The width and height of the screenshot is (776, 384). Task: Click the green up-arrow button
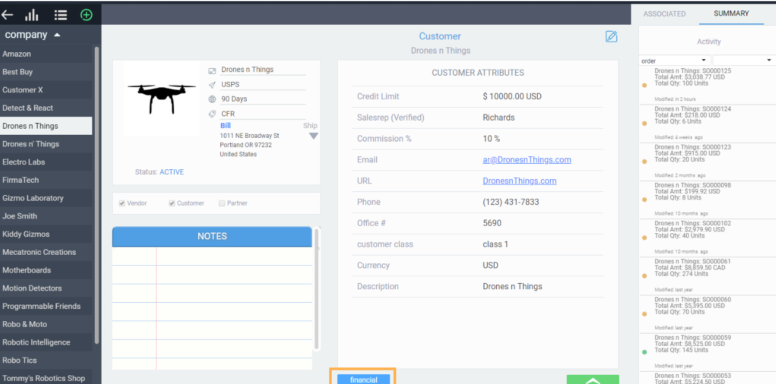[x=593, y=380]
